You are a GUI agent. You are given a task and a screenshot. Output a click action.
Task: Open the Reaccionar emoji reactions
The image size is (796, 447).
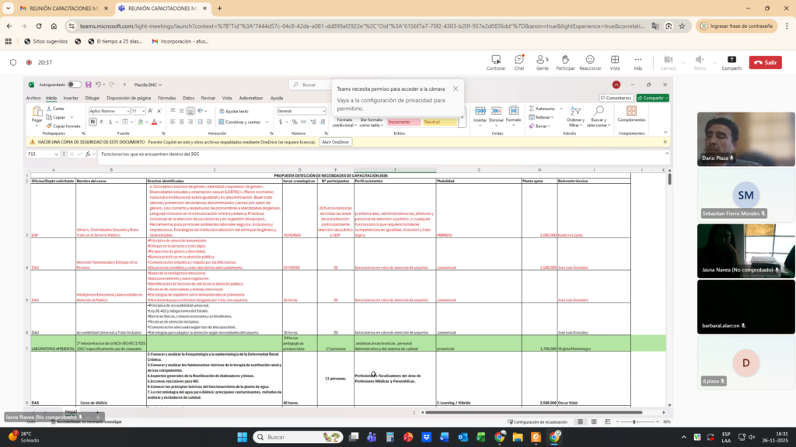pyautogui.click(x=590, y=62)
